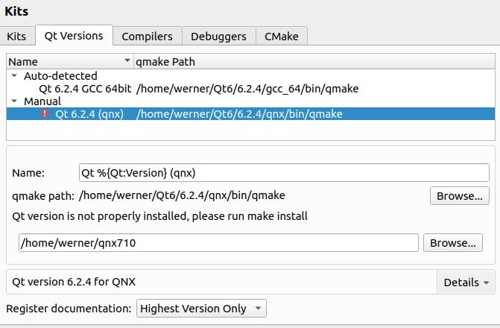This screenshot has width=500, height=328.
Task: Click the 'Qt version is not properly installed' message
Action: [159, 216]
